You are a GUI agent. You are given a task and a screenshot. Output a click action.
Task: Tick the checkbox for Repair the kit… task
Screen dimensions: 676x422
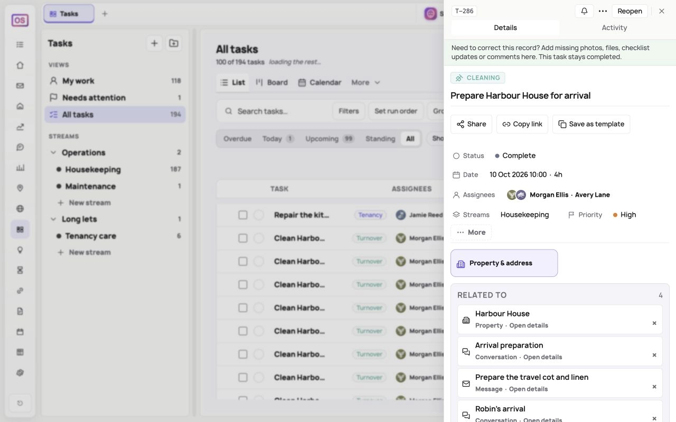pos(243,215)
